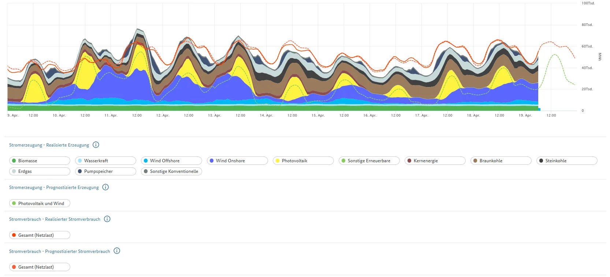The width and height of the screenshot is (610, 277).
Task: Toggle realized Gesamt (Netzlast) under Realisierter Stromverbrauch
Action: (40, 235)
